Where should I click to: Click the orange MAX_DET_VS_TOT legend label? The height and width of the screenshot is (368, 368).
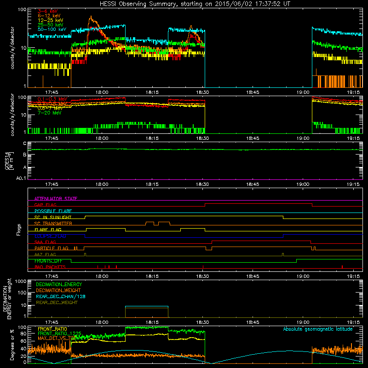pyautogui.click(x=57, y=339)
